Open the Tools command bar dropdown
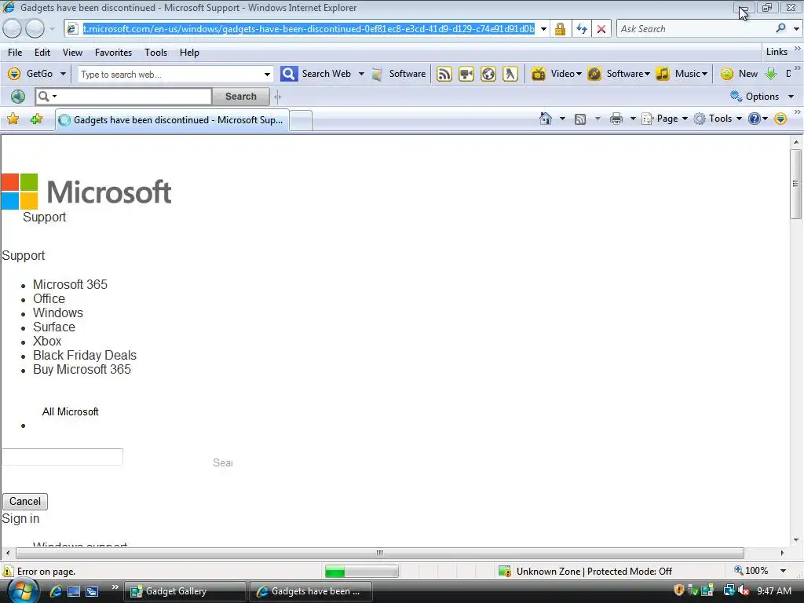The width and height of the screenshot is (804, 603). pyautogui.click(x=718, y=119)
